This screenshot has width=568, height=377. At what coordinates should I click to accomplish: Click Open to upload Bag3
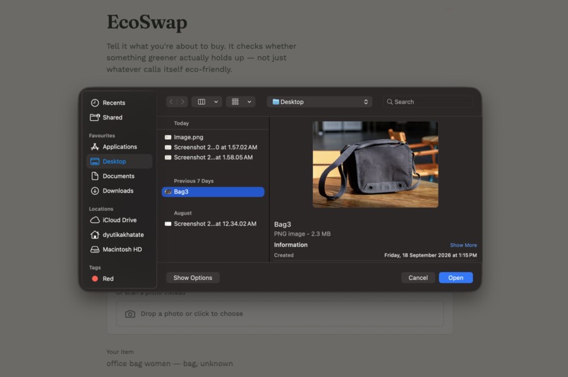pyautogui.click(x=456, y=278)
